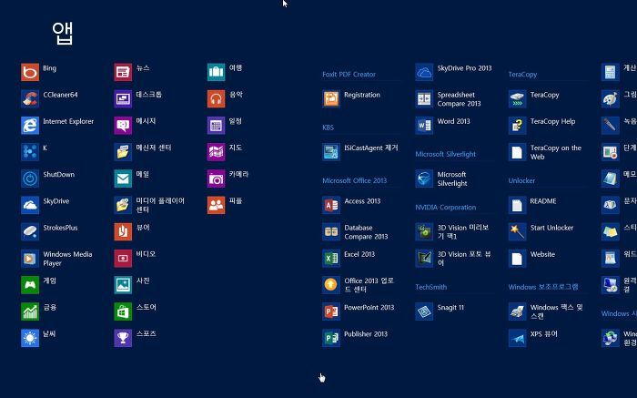Launch SkyDrive app icon
637x398 pixels.
pyautogui.click(x=30, y=205)
